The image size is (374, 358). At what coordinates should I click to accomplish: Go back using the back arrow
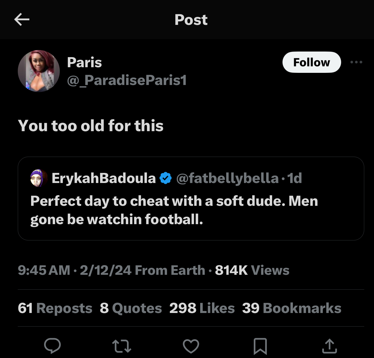22,19
